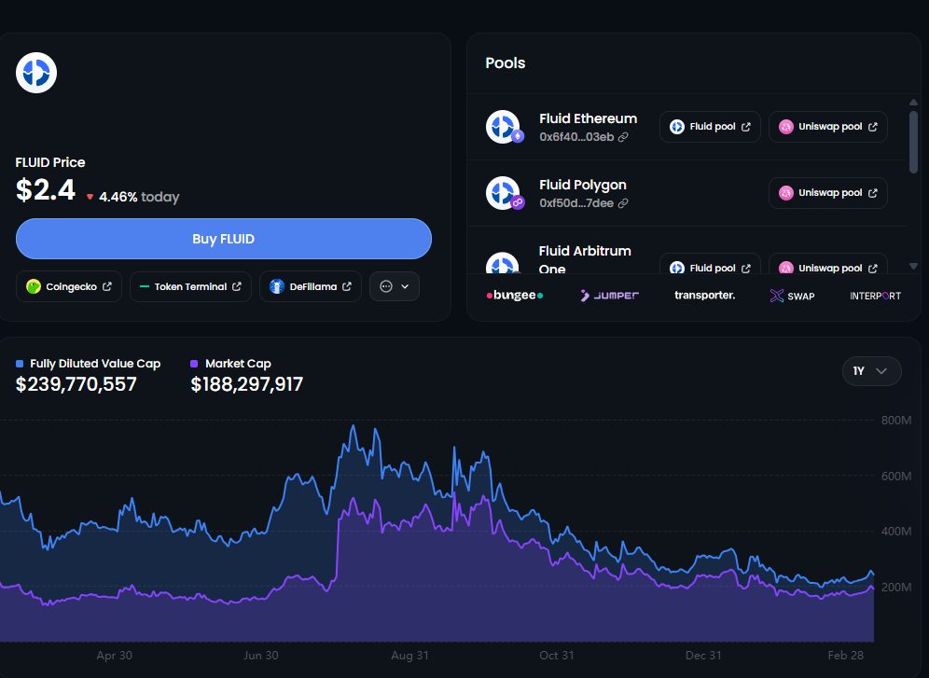Visit the DeFiLlama external link
The image size is (929, 678).
tap(311, 287)
